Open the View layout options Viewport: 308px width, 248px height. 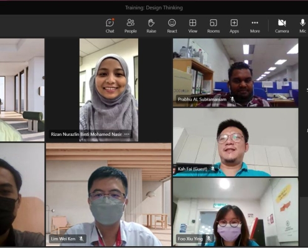pos(193,26)
